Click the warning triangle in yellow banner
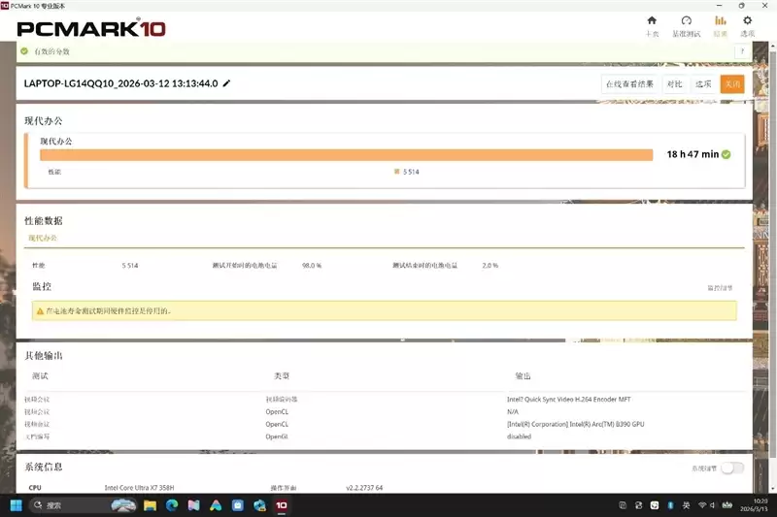This screenshot has width=777, height=517. tap(40, 311)
